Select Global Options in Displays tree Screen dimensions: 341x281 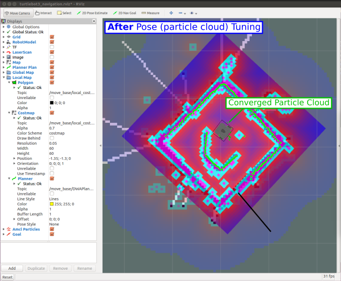(25, 27)
